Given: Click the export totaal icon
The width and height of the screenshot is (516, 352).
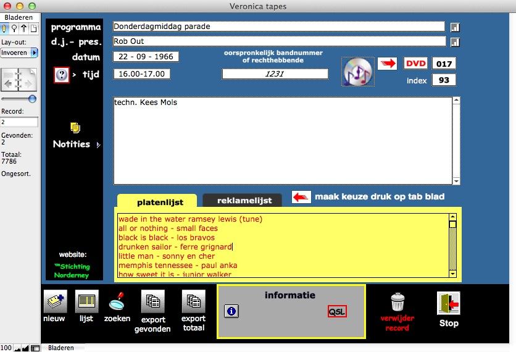Looking at the screenshot, I should 193,302.
